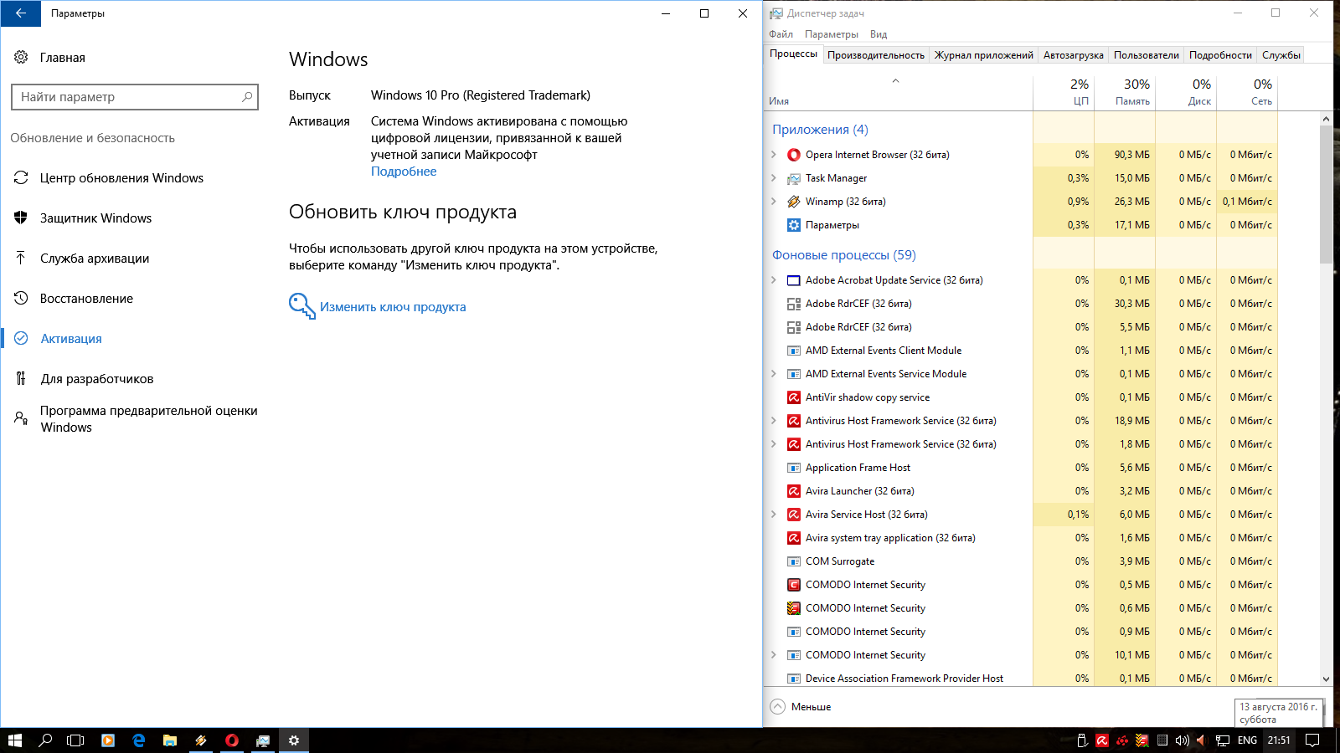
Task: Click the Подробнее link under activation
Action: 404,172
